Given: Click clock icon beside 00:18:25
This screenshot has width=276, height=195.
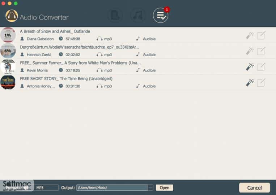Looking at the screenshot, I should pyautogui.click(x=61, y=70).
